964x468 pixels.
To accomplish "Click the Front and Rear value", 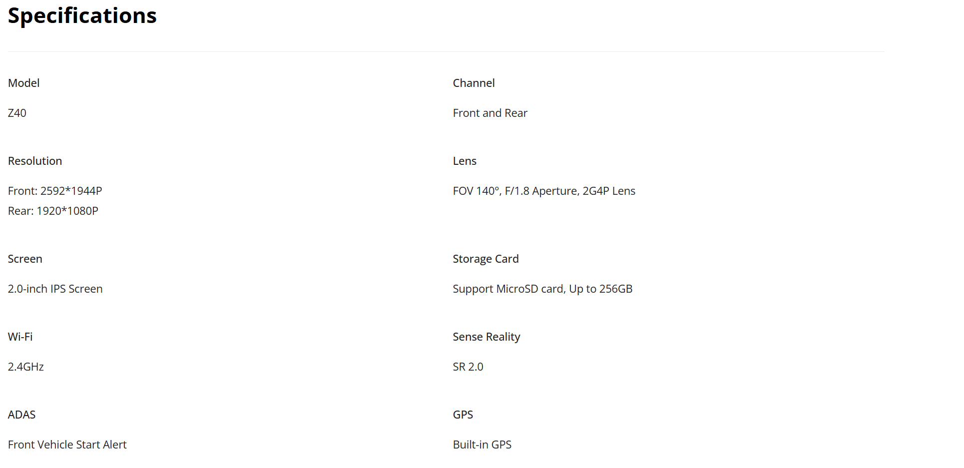I will coord(490,113).
